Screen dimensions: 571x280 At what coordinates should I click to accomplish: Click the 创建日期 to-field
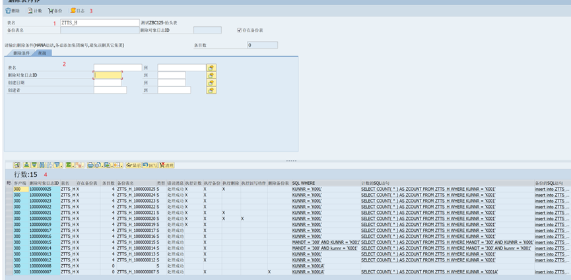click(x=172, y=83)
